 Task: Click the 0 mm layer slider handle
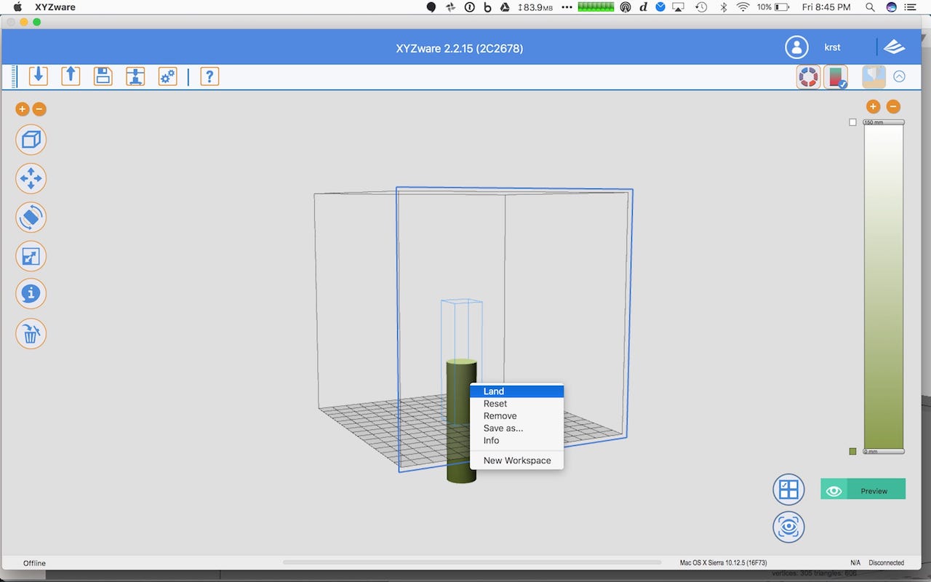pos(883,452)
